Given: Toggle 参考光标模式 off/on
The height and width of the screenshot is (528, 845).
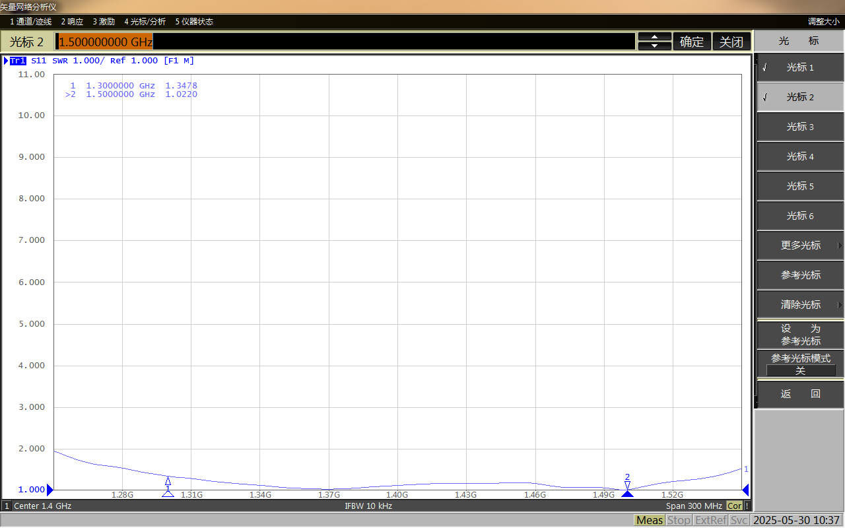Looking at the screenshot, I should click(800, 364).
